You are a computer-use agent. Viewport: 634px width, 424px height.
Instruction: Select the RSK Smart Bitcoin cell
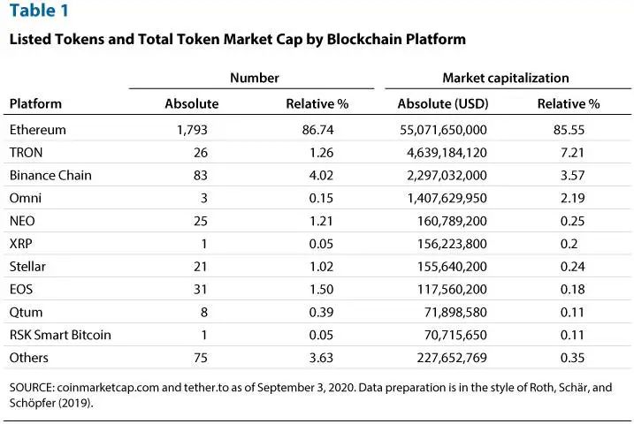[60, 335]
